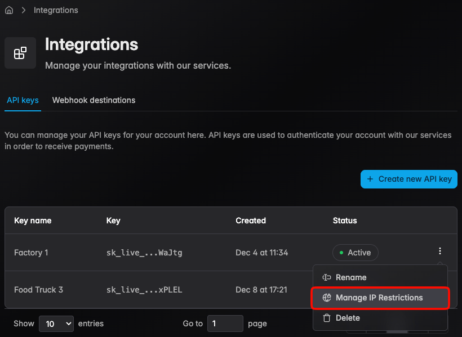Click the green Active status badge
This screenshot has height=337, width=462.
point(355,253)
